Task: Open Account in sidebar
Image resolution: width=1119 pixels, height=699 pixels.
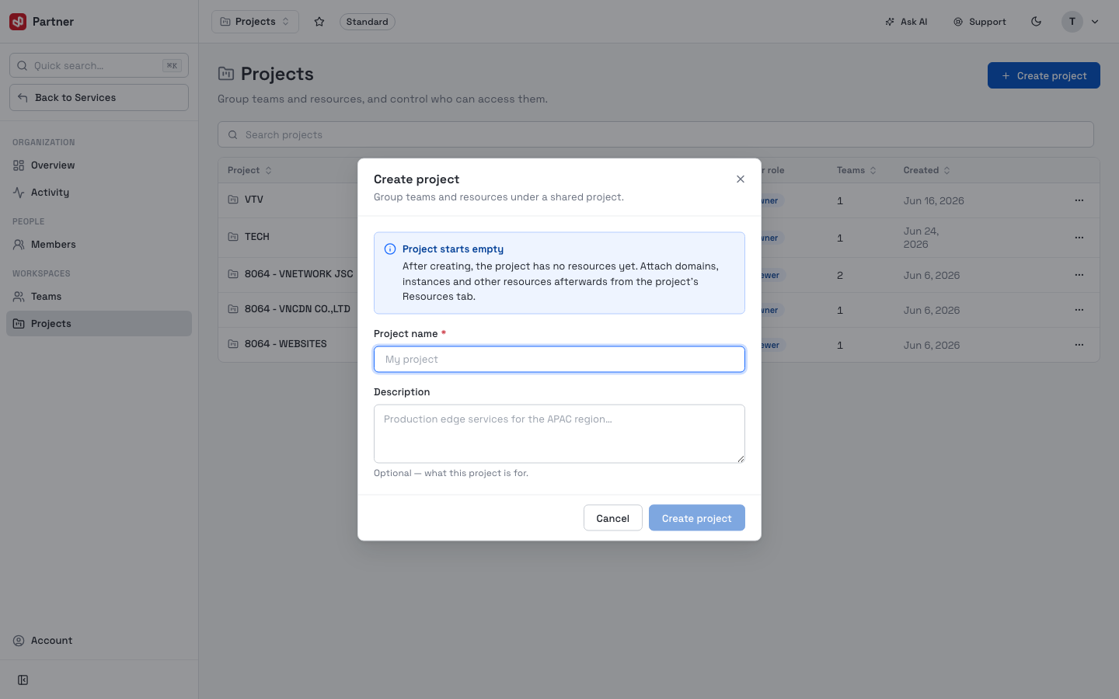Action: [99, 641]
